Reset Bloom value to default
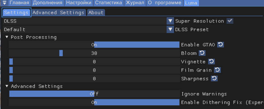Viewport: 264px width, 109px height. pos(202,53)
